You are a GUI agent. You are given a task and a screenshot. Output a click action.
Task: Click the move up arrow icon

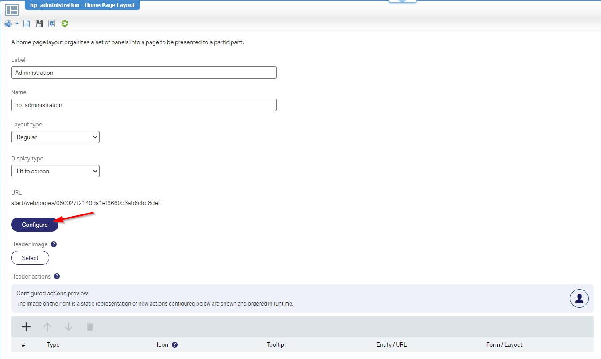coord(47,327)
